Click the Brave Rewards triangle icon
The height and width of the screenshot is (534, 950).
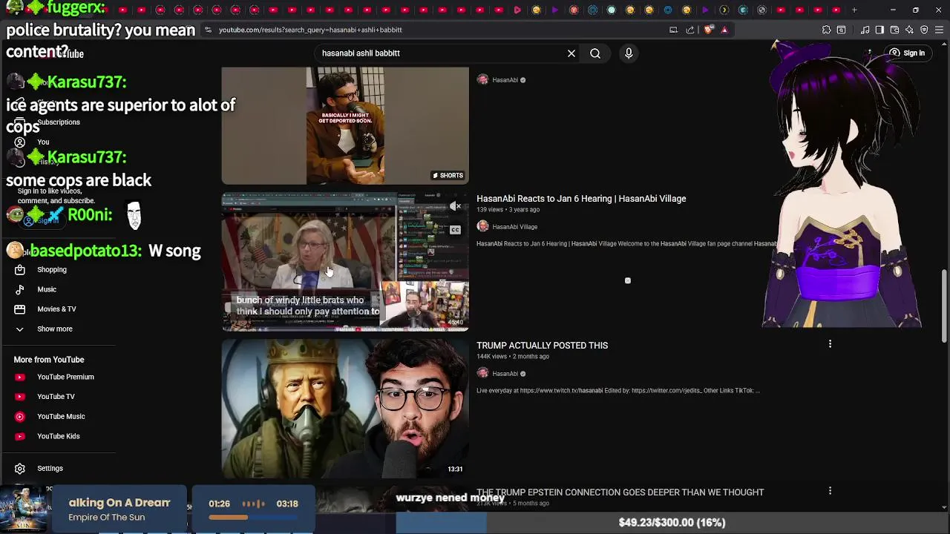[x=724, y=30]
